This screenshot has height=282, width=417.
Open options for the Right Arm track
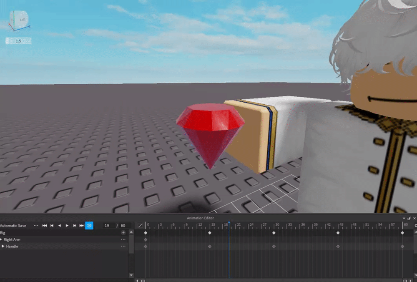point(123,239)
